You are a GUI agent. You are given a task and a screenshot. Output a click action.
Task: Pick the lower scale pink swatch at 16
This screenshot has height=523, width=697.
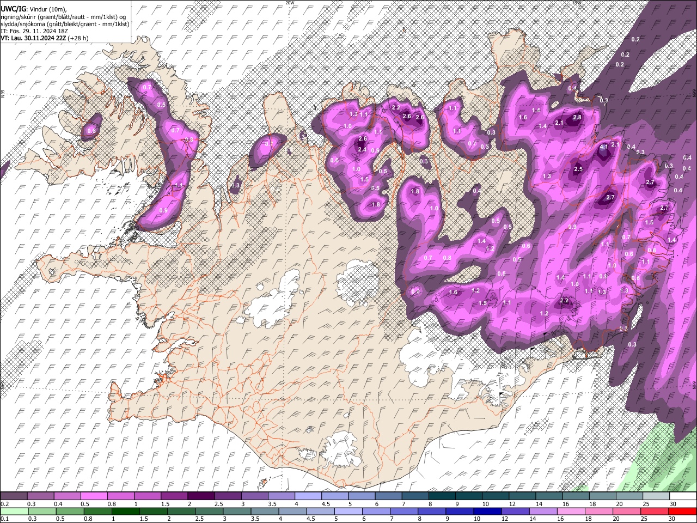pyautogui.click(x=571, y=511)
